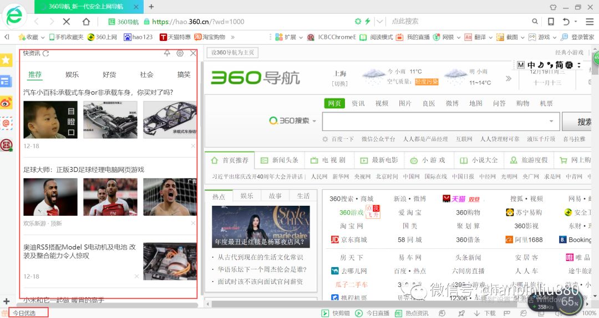Refresh the 快资讯 panel feed
The width and height of the screenshot is (599, 318).
point(46,53)
